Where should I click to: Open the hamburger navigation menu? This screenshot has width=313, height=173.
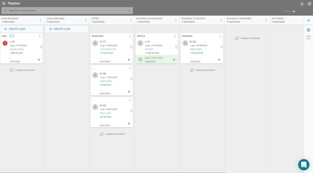coord(4,3)
